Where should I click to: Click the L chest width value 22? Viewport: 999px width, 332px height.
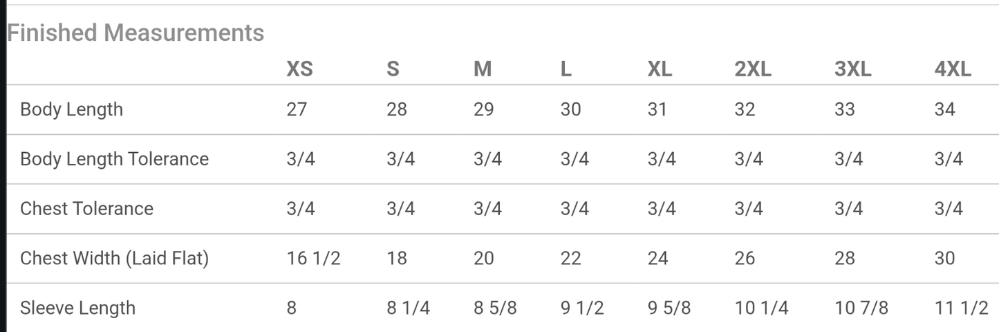(x=570, y=259)
